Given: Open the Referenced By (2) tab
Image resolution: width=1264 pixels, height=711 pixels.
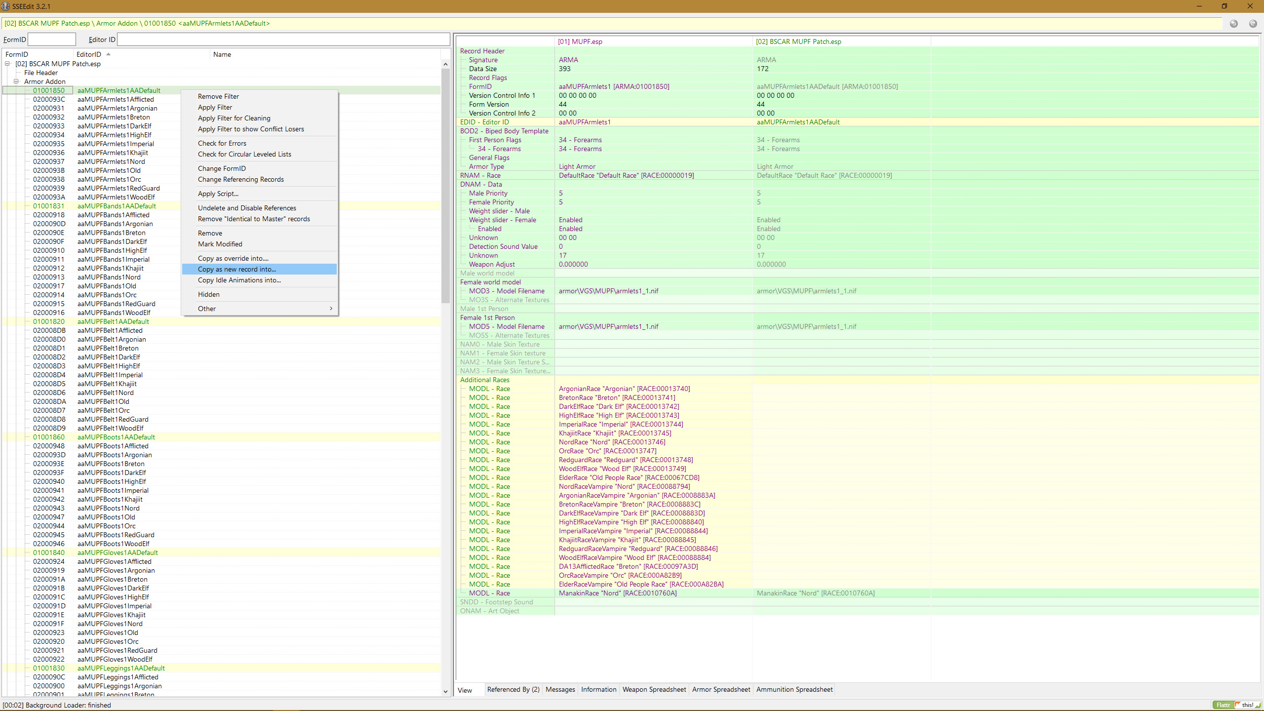Looking at the screenshot, I should point(513,689).
